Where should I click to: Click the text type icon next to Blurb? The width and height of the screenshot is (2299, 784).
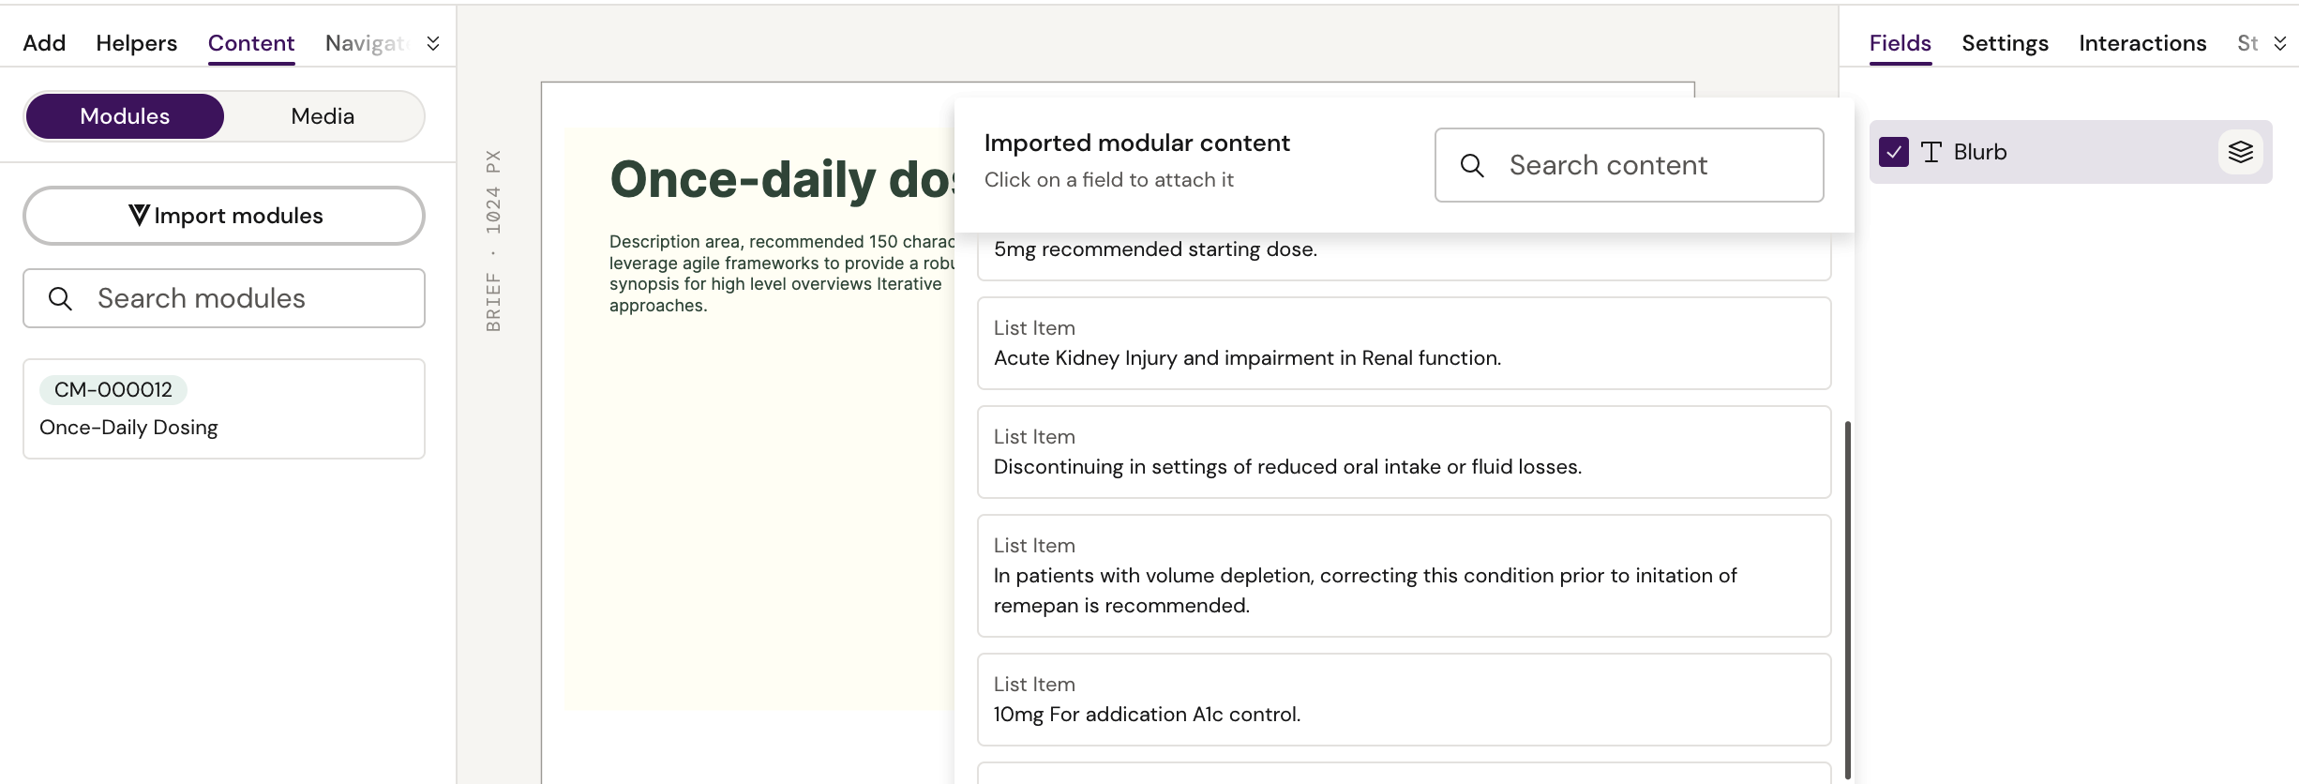(1931, 152)
